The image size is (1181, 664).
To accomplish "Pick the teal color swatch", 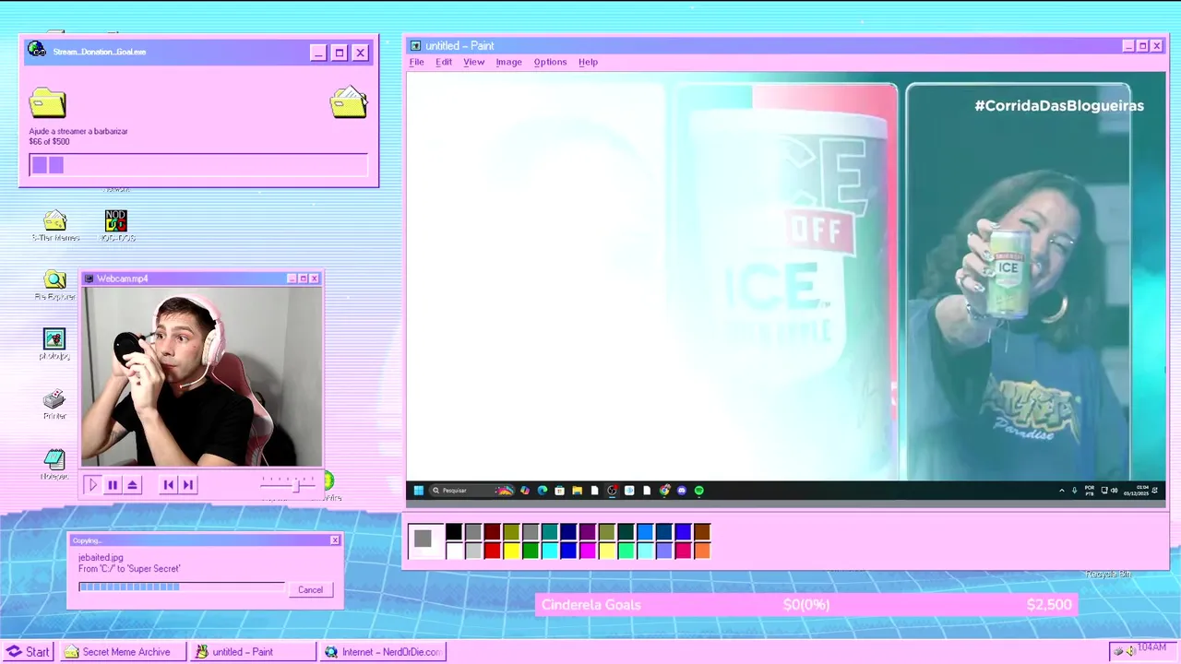I will (x=550, y=532).
